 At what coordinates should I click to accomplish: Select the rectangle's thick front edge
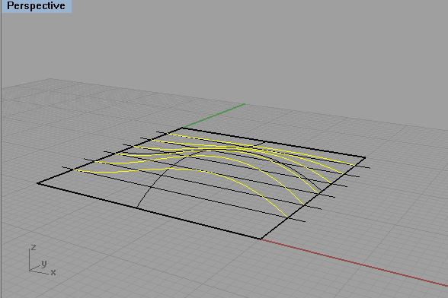click(149, 211)
